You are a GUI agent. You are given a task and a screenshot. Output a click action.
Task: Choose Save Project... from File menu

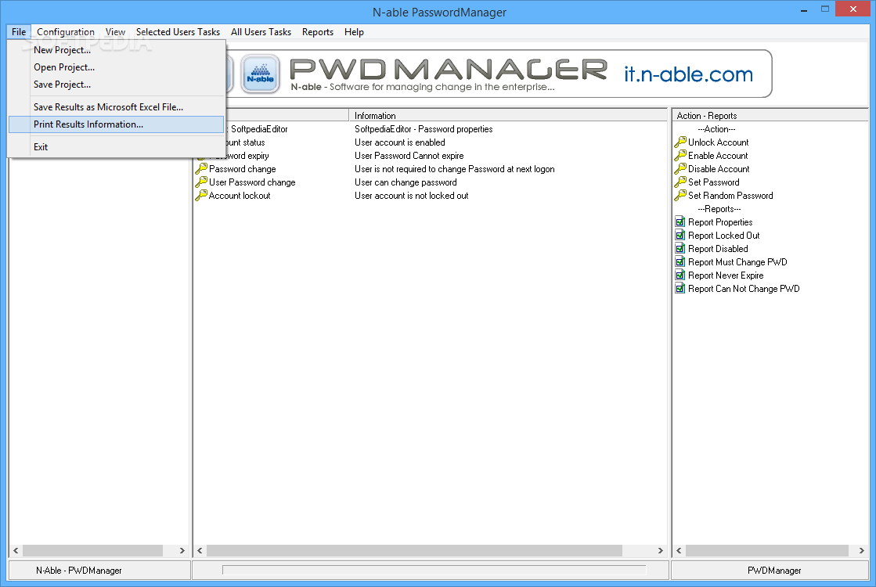point(116,85)
